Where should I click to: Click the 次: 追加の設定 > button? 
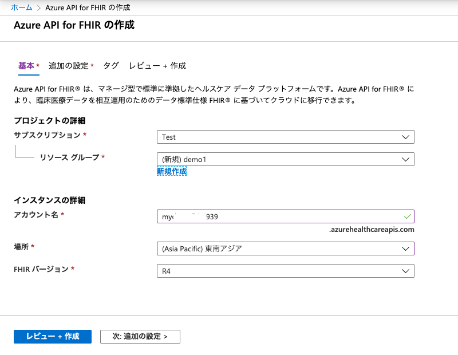(140, 337)
